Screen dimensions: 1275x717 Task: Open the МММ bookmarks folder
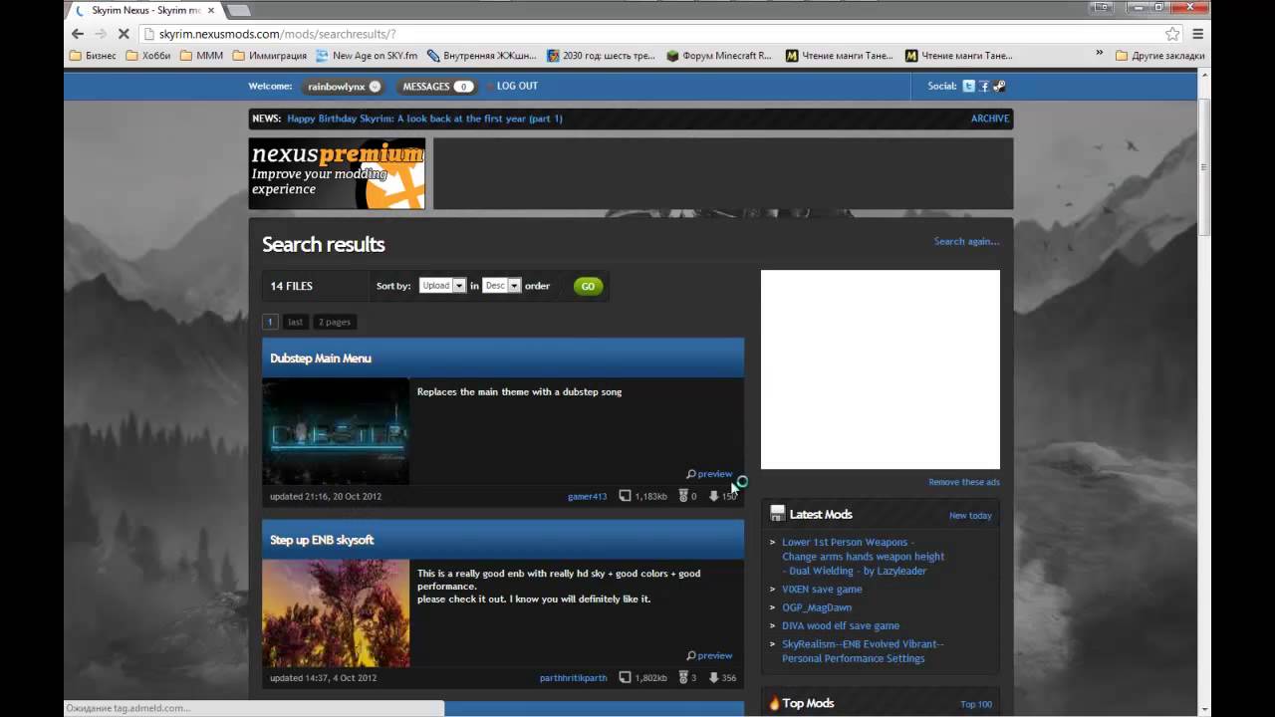pos(201,56)
